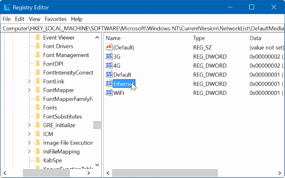Click the 4G DWORD value icon
285x178 pixels.
pos(109,66)
